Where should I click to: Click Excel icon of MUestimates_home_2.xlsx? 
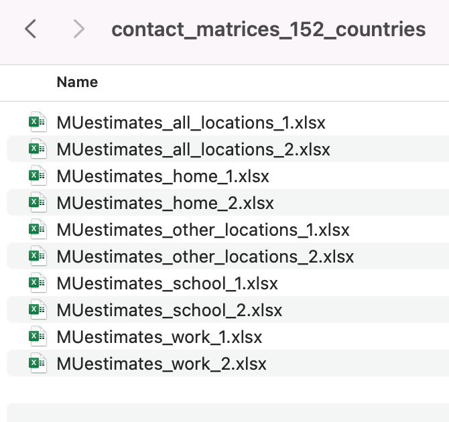(x=36, y=202)
